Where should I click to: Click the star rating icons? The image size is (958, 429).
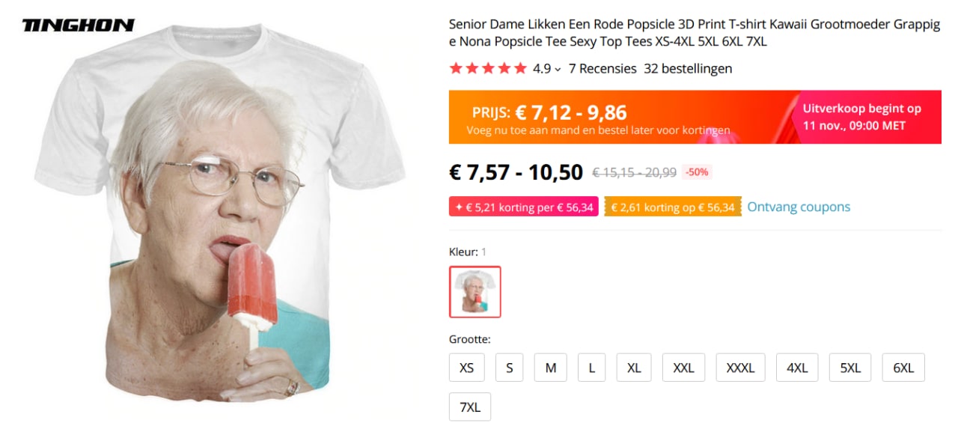tap(488, 69)
